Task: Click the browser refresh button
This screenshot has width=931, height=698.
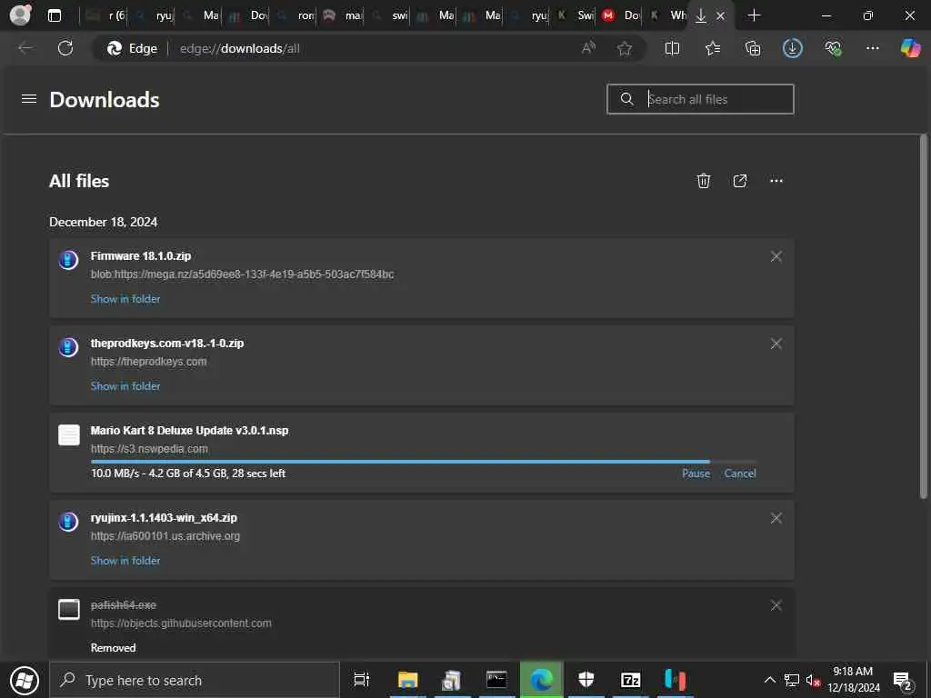Action: coord(65,48)
